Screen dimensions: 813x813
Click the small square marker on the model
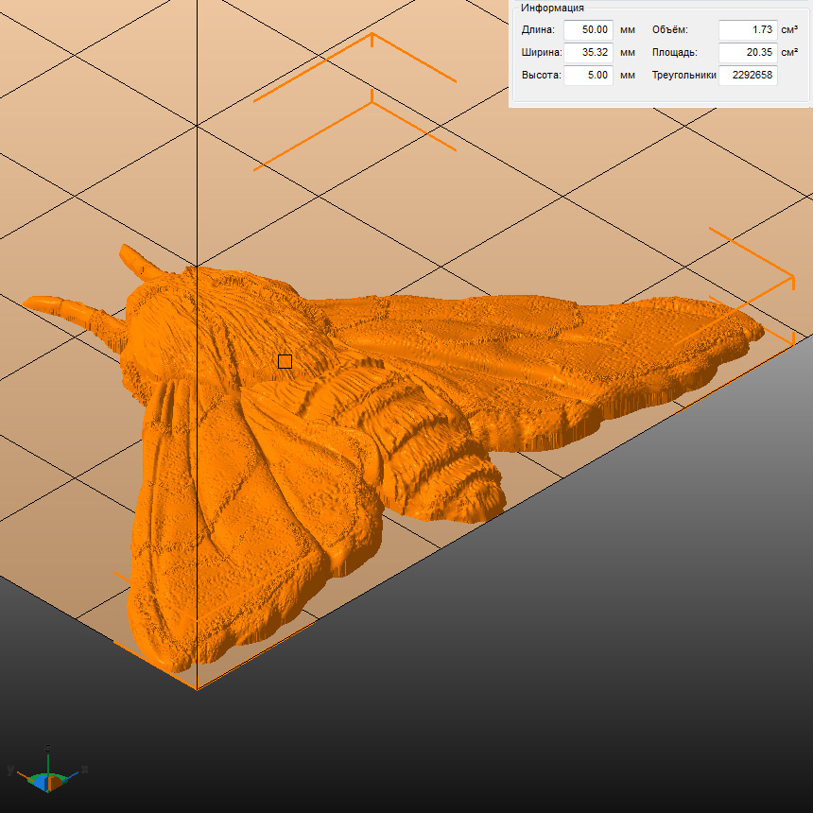[285, 361]
